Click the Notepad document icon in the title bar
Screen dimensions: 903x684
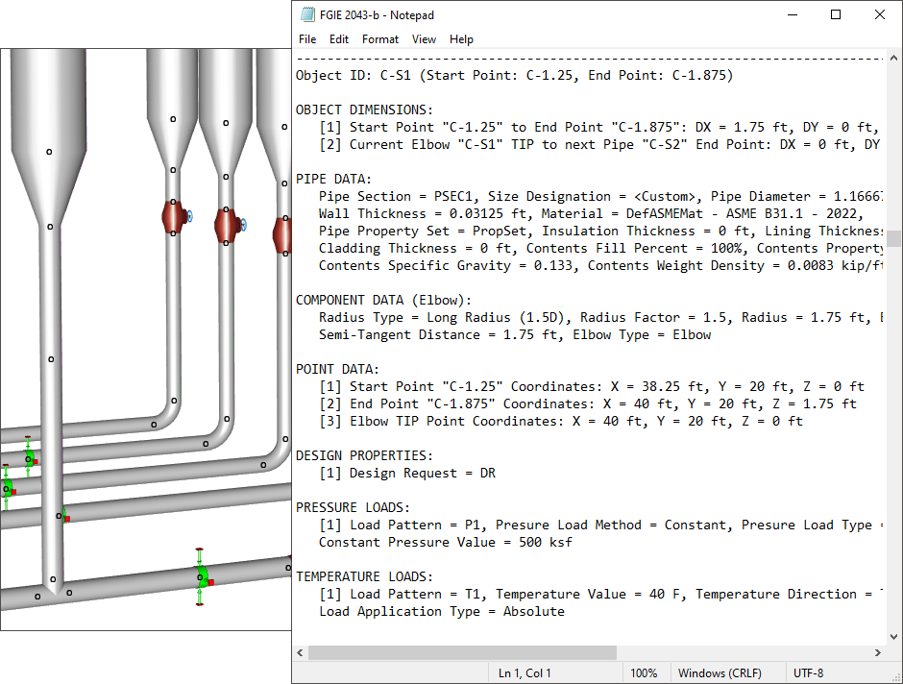[x=307, y=14]
